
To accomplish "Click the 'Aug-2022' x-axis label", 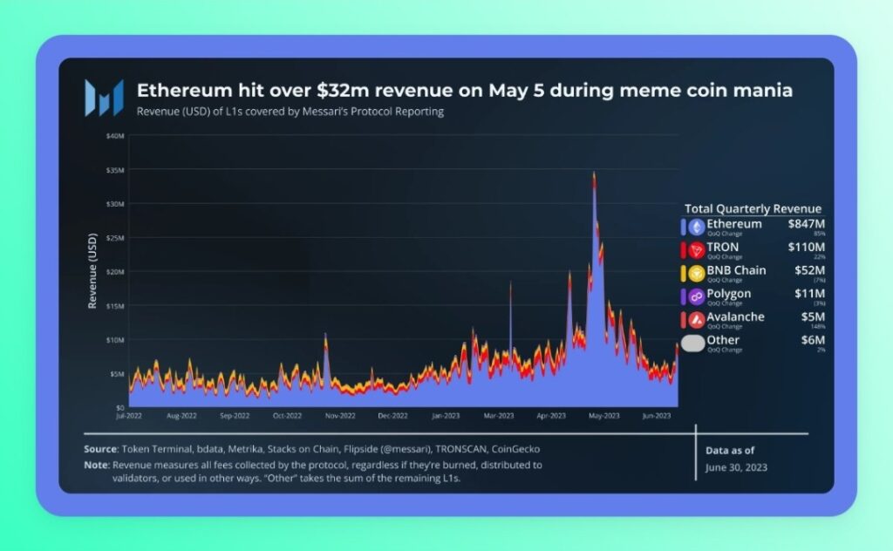I will pyautogui.click(x=181, y=416).
